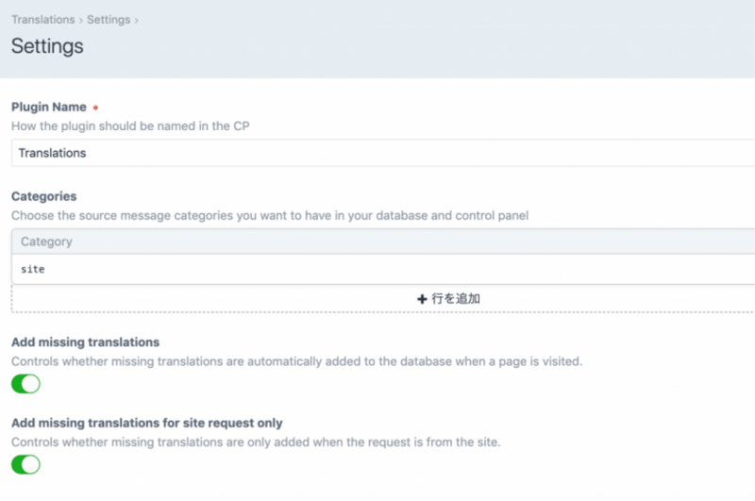755x501 pixels.
Task: Turn off the site request only toggle
Action: (25, 464)
